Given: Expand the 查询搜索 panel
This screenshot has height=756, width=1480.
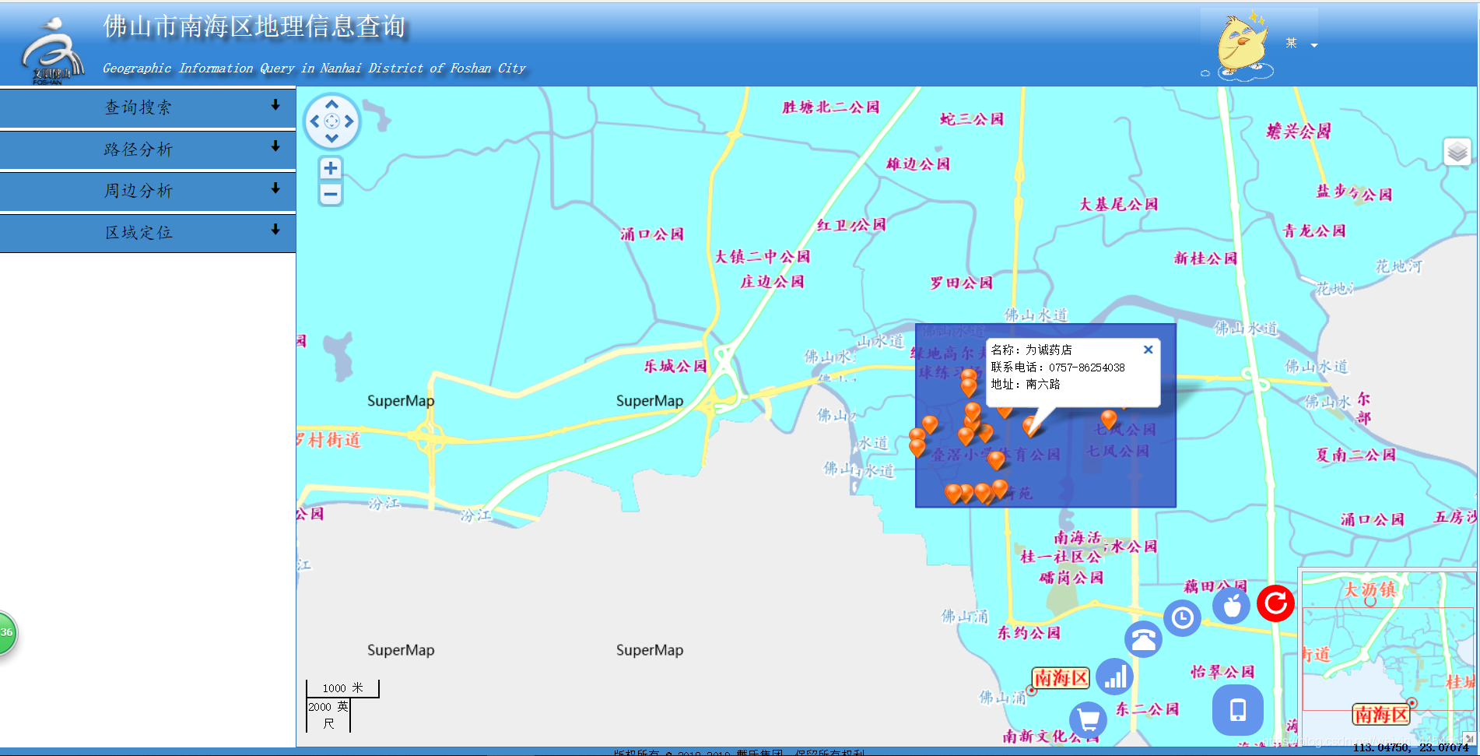Looking at the screenshot, I should [x=148, y=107].
